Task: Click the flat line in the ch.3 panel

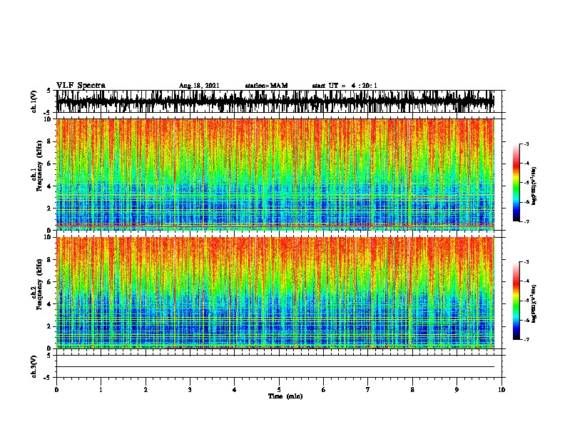Action: [x=275, y=367]
